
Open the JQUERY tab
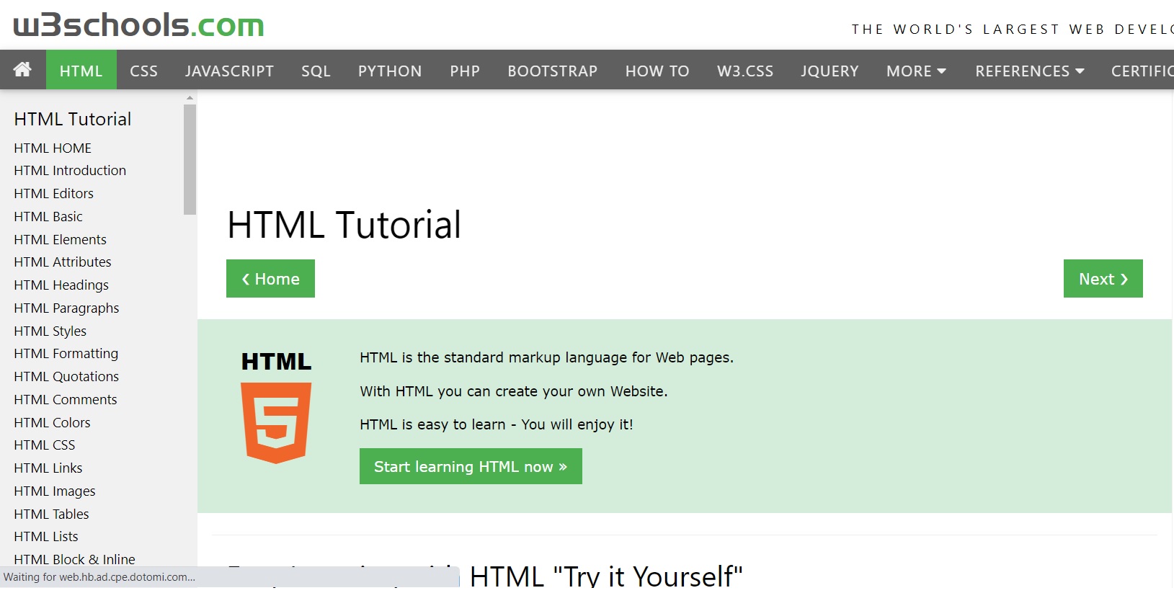click(x=830, y=71)
